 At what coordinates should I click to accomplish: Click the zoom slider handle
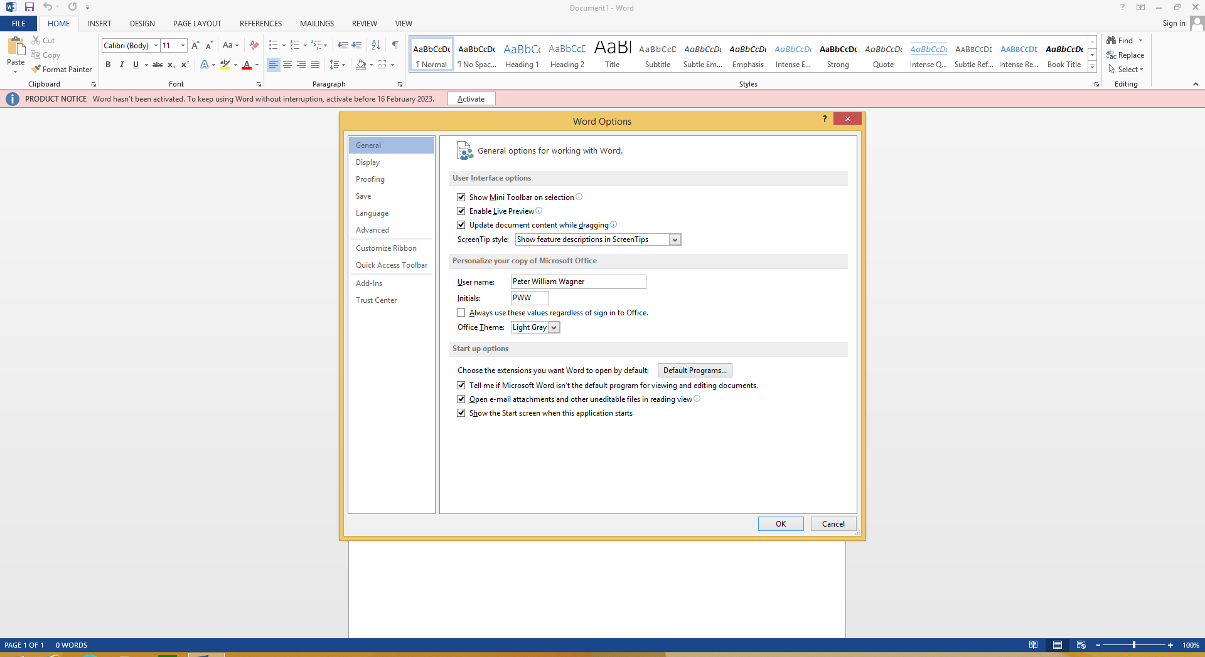(x=1134, y=645)
